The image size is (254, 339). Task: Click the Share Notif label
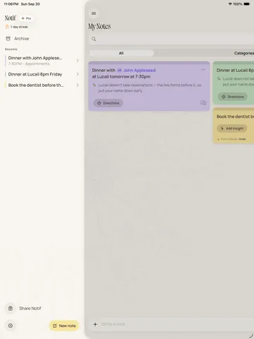click(30, 309)
